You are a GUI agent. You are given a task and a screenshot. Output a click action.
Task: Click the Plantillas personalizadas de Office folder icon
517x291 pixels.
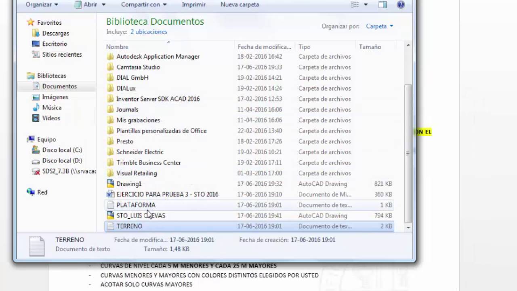click(x=110, y=131)
